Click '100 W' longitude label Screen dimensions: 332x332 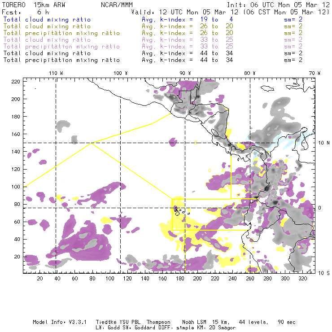tap(121, 73)
